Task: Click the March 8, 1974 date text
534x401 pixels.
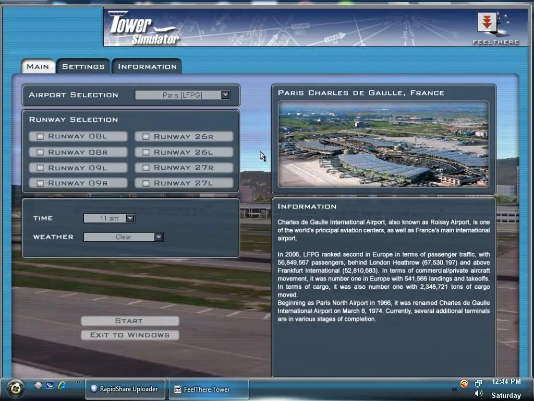Action: 362,311
